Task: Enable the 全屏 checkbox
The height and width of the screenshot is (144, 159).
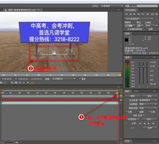Action: (147, 29)
